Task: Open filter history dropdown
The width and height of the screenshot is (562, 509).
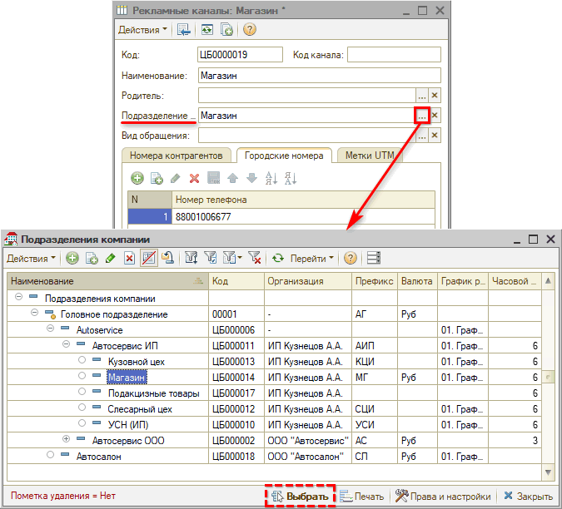Action: click(232, 258)
